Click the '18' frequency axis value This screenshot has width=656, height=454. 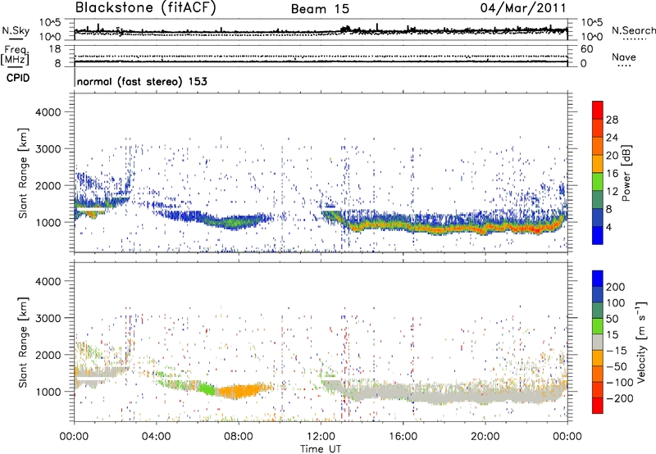pyautogui.click(x=55, y=49)
